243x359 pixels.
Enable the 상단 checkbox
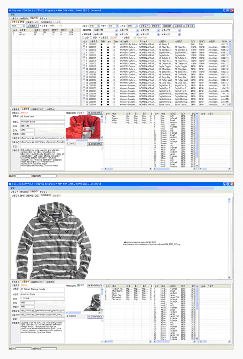click(83, 37)
